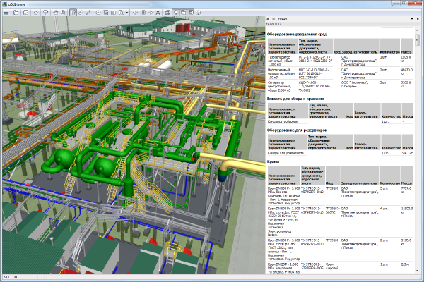This screenshot has width=424, height=282.
Task: Click the back arrow toolbar icon
Action: click(135, 12)
